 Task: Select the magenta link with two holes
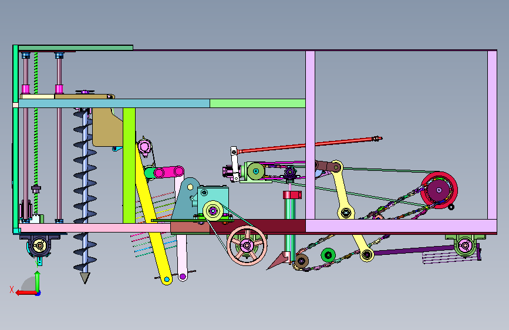pos(168,172)
